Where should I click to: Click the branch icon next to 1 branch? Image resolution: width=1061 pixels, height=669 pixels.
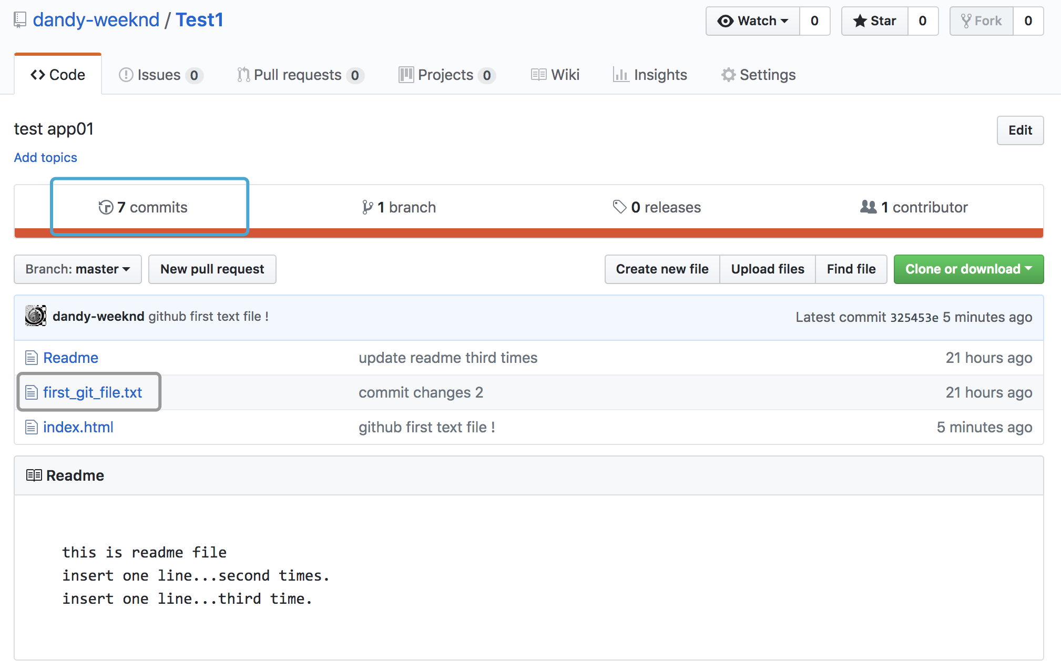pos(367,207)
